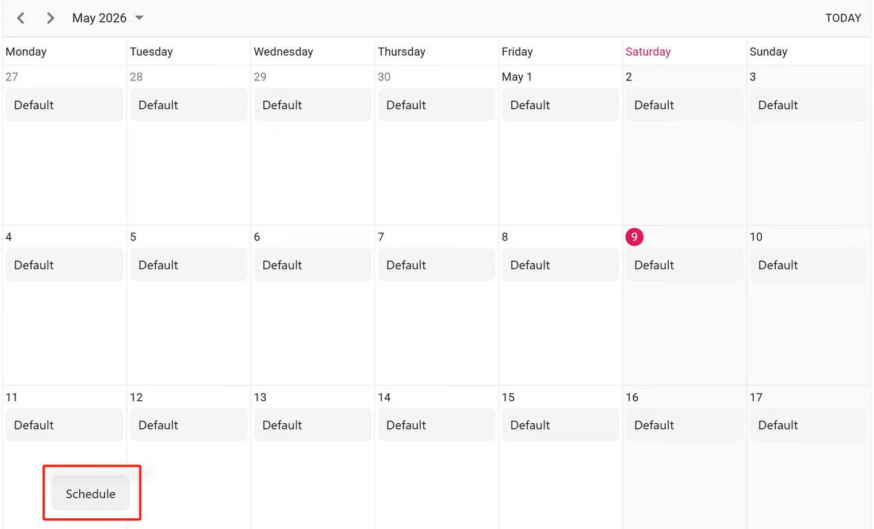The width and height of the screenshot is (874, 529).
Task: Open the Schedule item below May 11
Action: pos(90,493)
